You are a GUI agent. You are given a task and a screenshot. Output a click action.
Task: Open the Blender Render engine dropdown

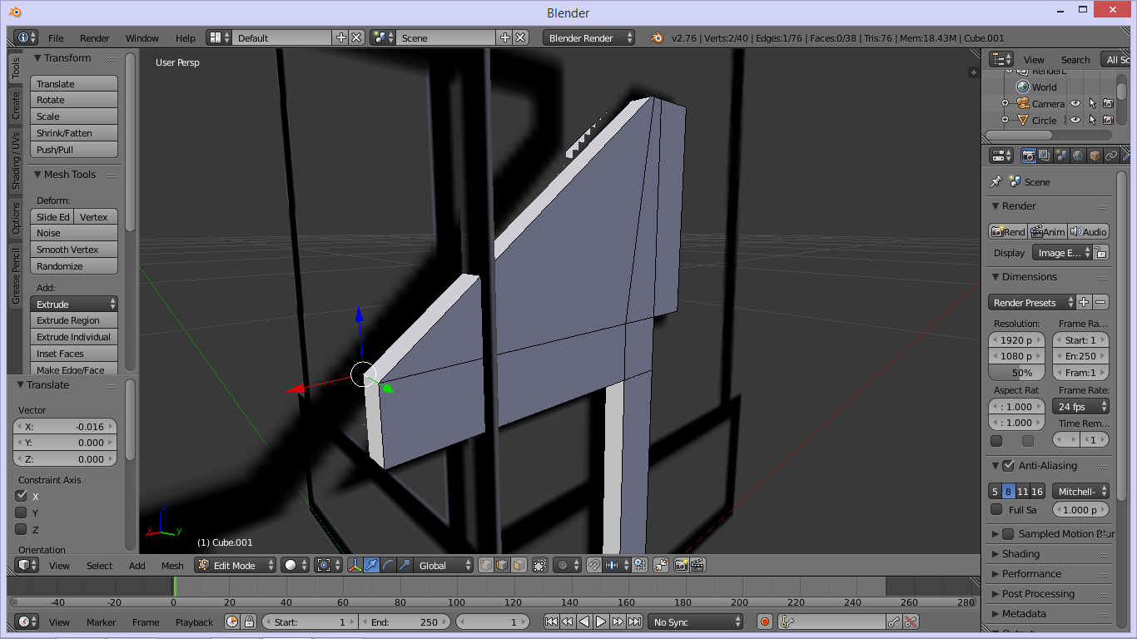[588, 37]
